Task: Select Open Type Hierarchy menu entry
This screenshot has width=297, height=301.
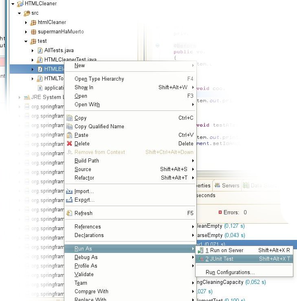Action: [99, 79]
